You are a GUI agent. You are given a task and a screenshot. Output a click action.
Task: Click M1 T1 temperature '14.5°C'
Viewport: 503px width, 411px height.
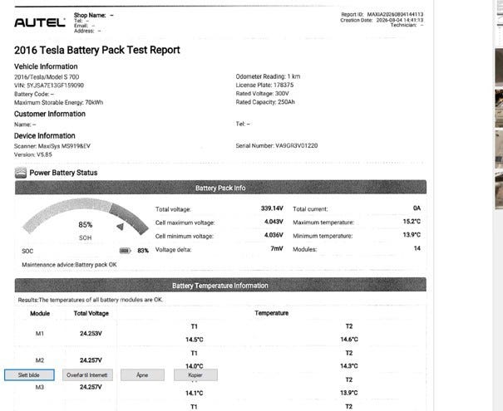[x=195, y=340]
